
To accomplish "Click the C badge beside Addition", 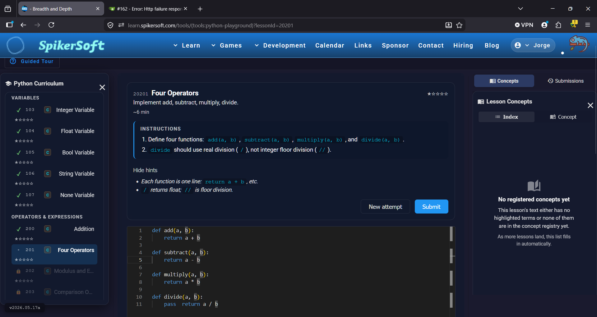I will click(x=48, y=229).
